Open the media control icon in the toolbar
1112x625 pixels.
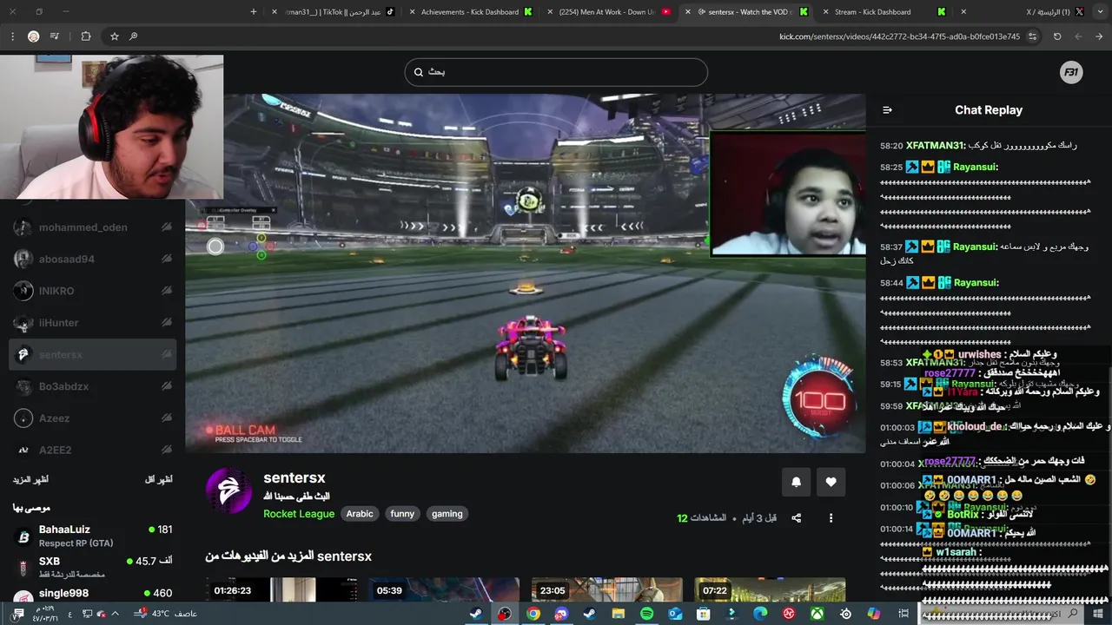click(55, 36)
